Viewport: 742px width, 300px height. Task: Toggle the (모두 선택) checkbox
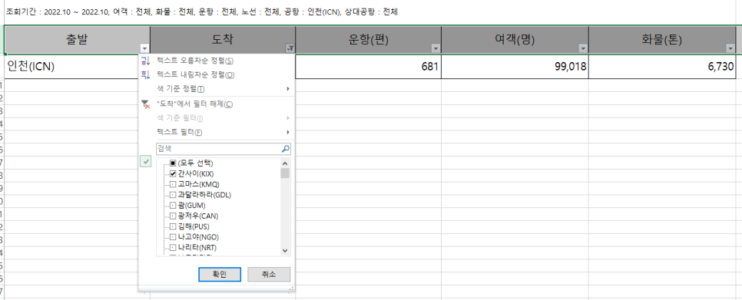coord(173,163)
